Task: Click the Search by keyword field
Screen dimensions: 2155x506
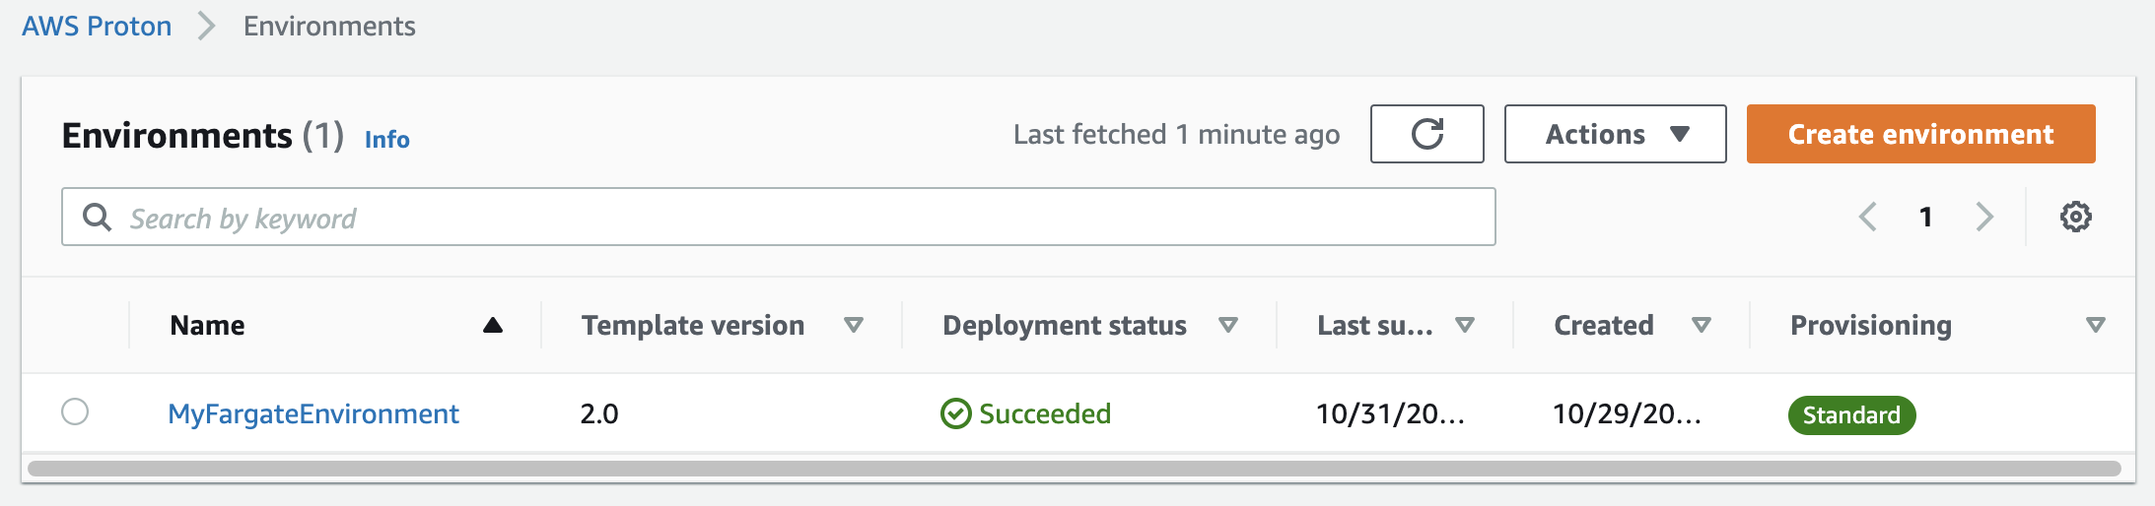Action: point(779,217)
